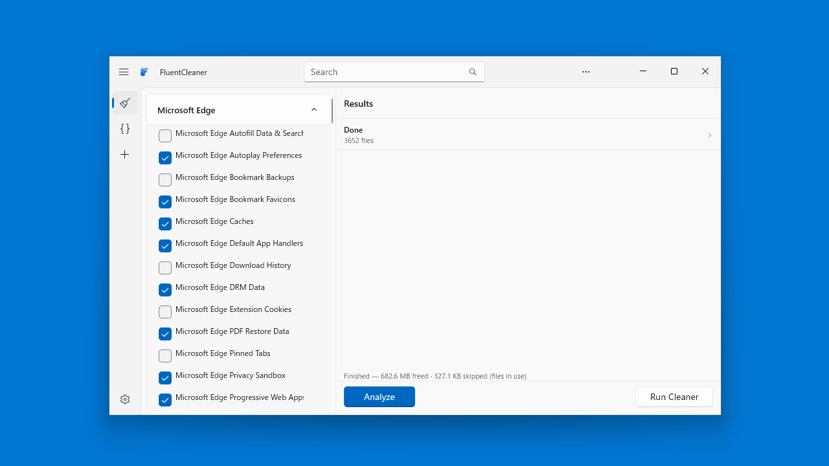This screenshot has width=829, height=466.
Task: Check Microsoft Edge Autofill Data checkbox
Action: (165, 135)
